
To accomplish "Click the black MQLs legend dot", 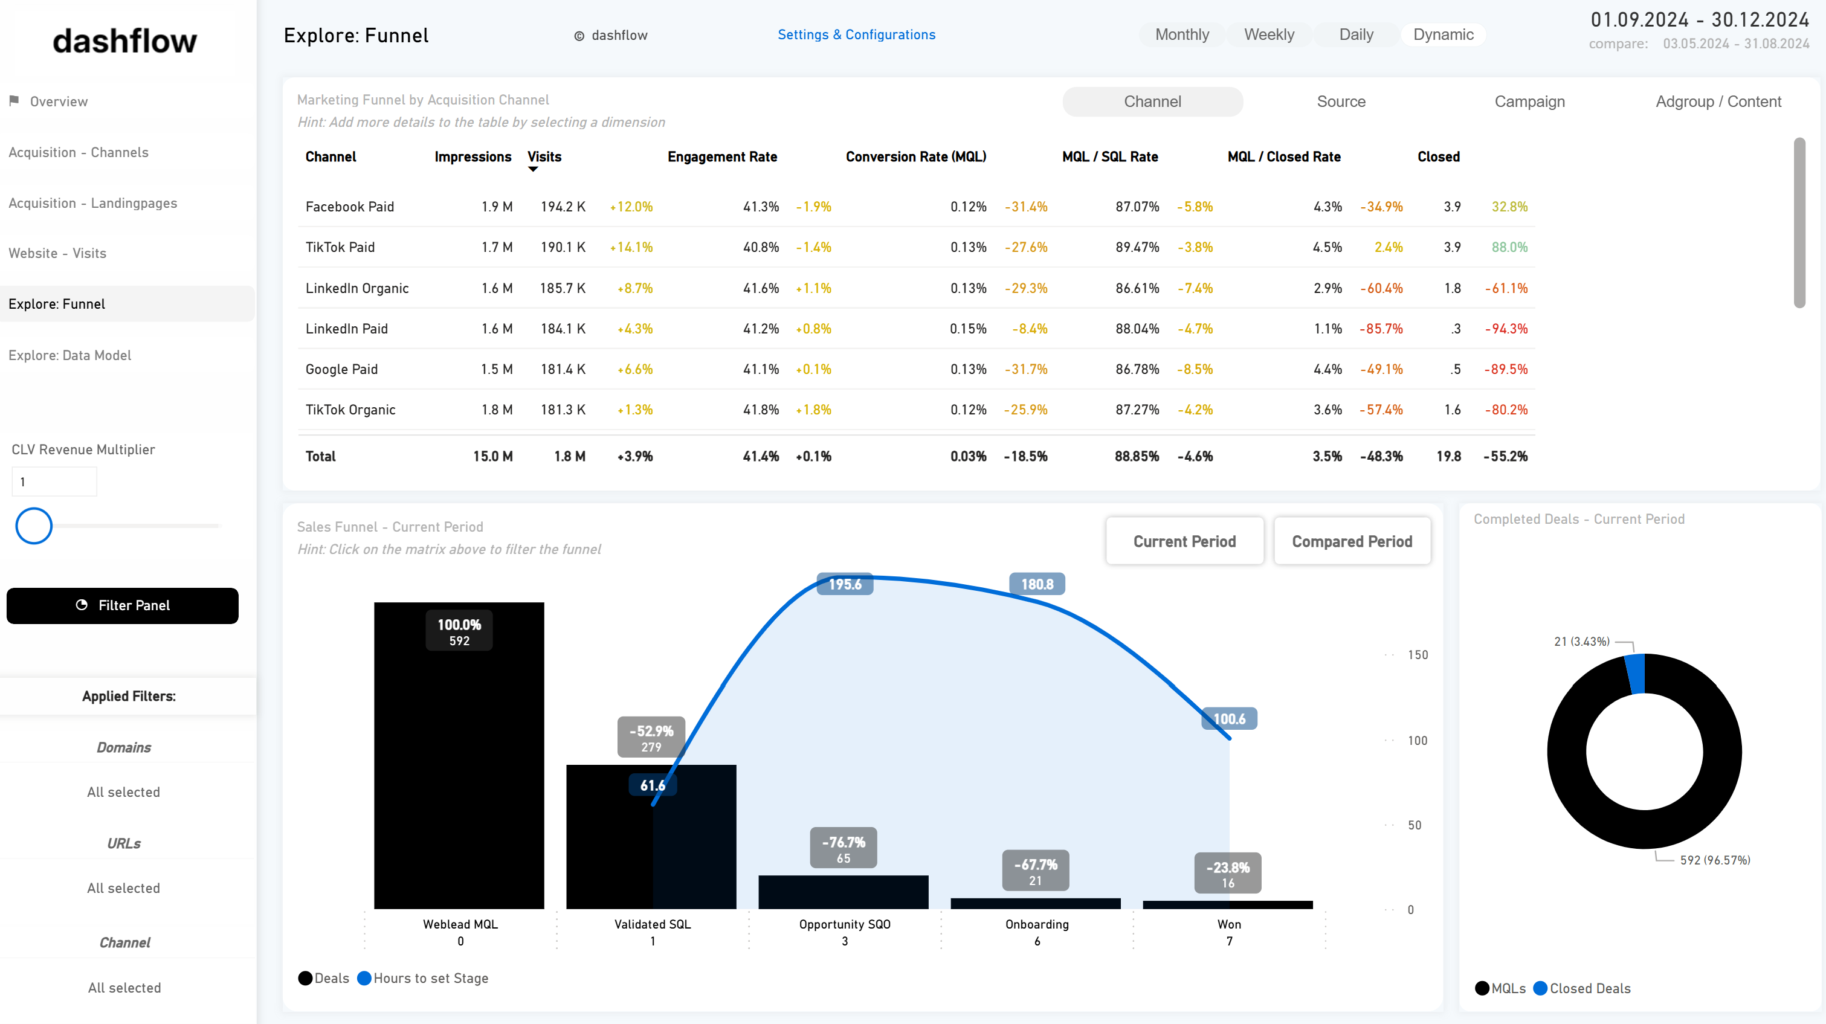I will (x=1482, y=988).
